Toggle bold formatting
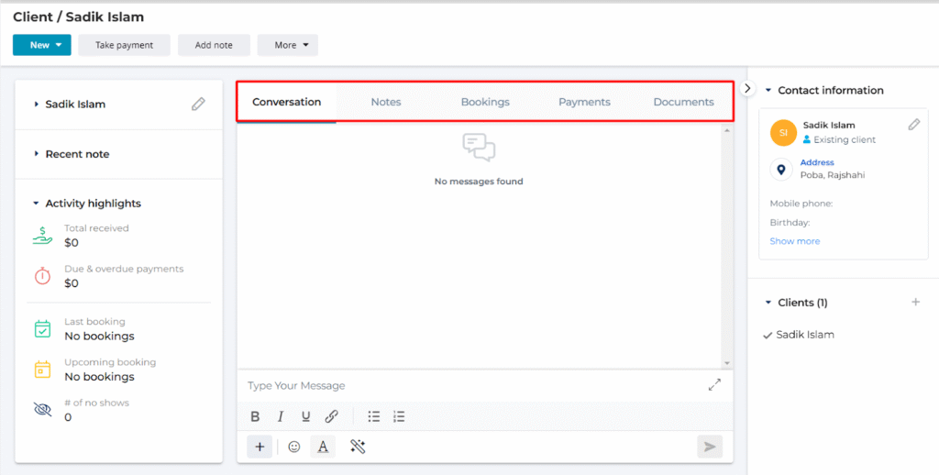The image size is (939, 475). (x=255, y=416)
